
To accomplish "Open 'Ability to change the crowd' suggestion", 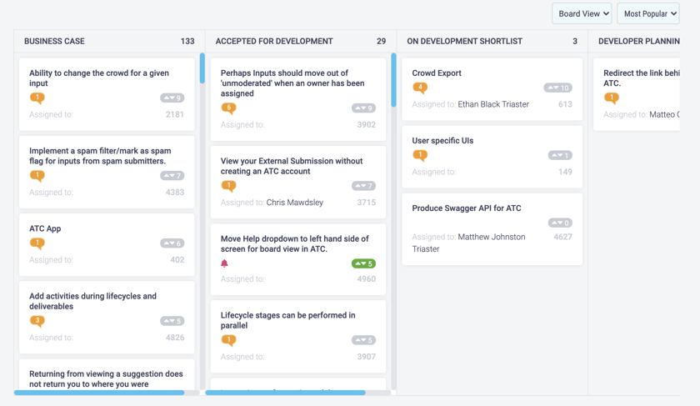I will 99,78.
